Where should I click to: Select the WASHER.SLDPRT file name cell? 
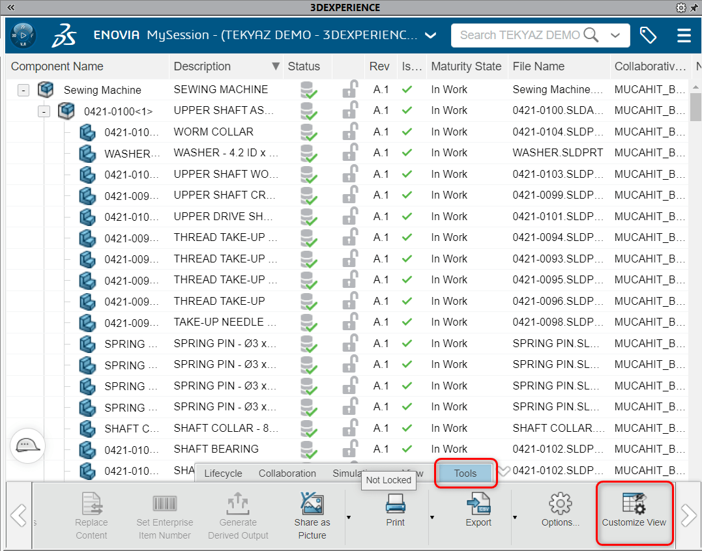coord(558,153)
